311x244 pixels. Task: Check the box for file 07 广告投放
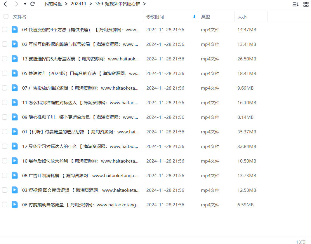click(x=5, y=88)
